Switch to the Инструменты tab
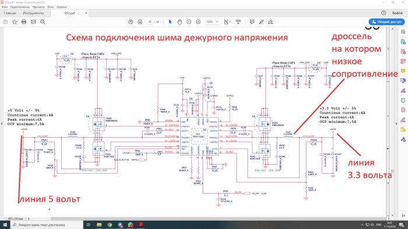The height and width of the screenshot is (229, 408). tap(33, 13)
